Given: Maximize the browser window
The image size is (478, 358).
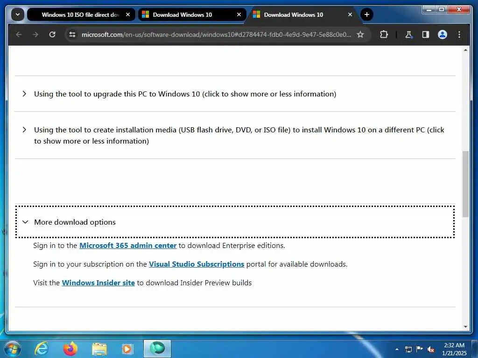Looking at the screenshot, I should (x=442, y=10).
